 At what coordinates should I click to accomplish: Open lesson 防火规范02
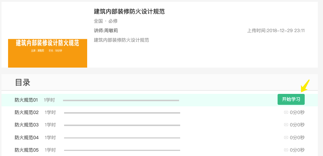pyautogui.click(x=27, y=113)
